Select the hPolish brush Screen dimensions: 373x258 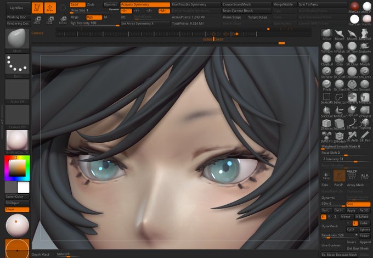tap(339, 48)
